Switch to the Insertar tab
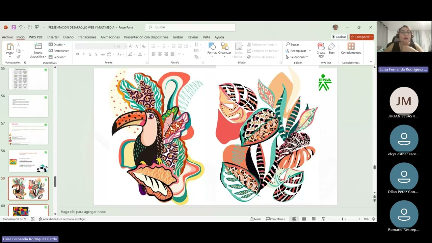 (53, 37)
